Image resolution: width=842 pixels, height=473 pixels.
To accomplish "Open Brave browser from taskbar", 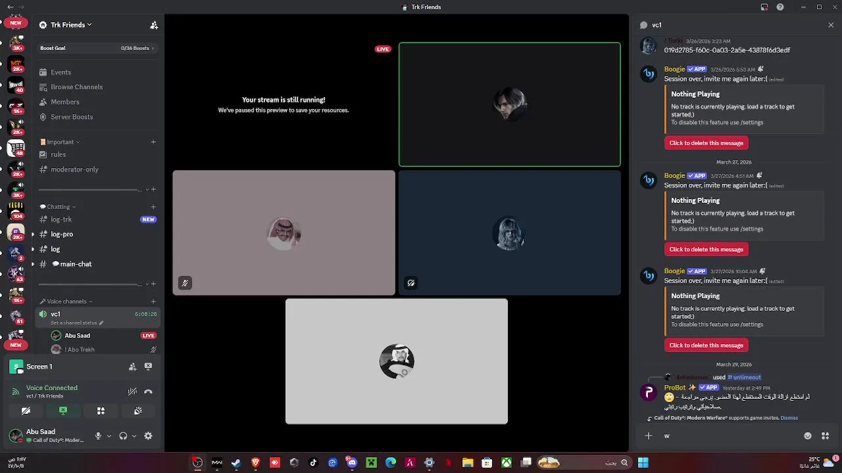I will coord(255,462).
